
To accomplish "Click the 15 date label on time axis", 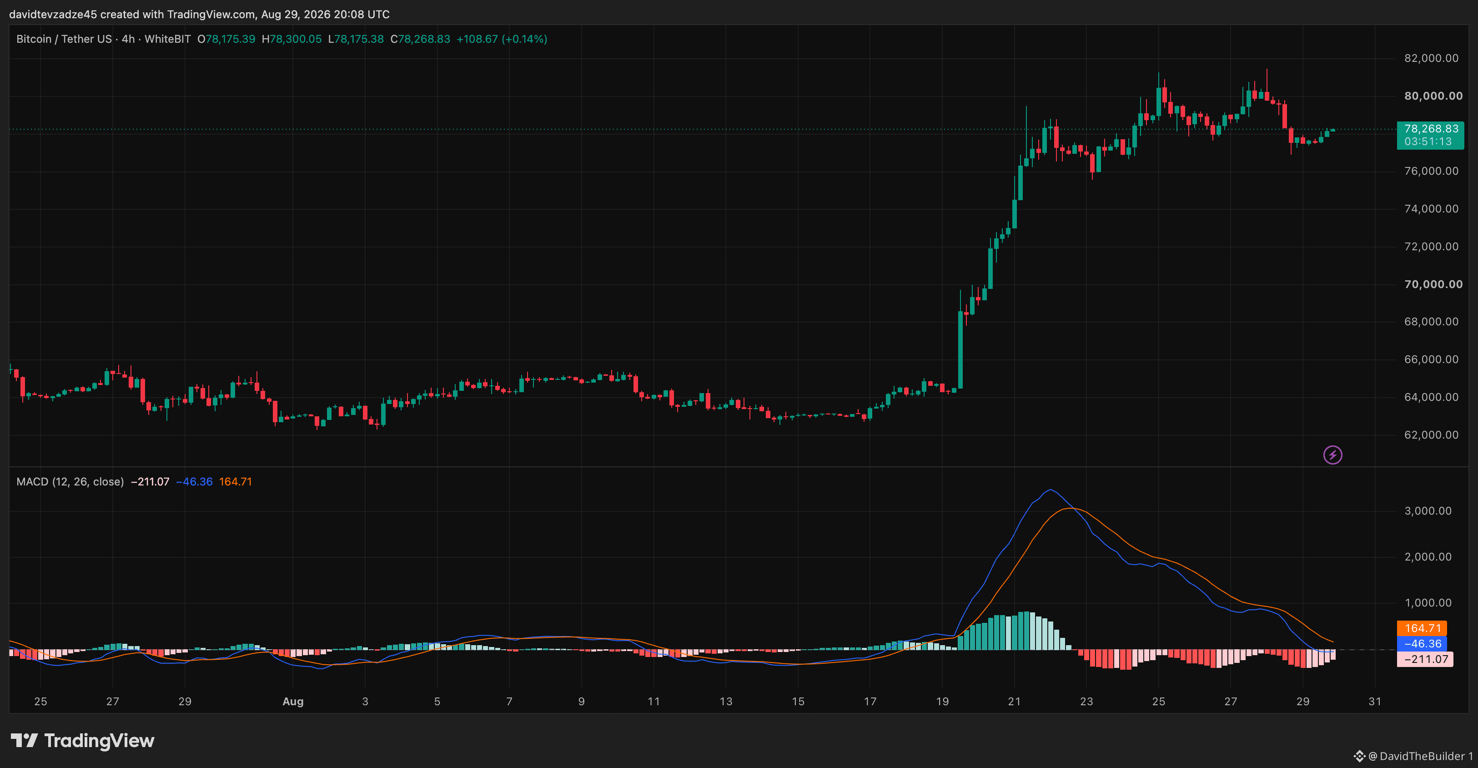I will coord(798,702).
